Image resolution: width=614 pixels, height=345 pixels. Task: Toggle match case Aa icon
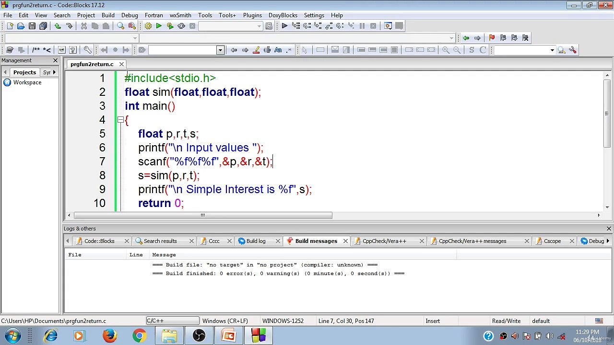pos(278,50)
